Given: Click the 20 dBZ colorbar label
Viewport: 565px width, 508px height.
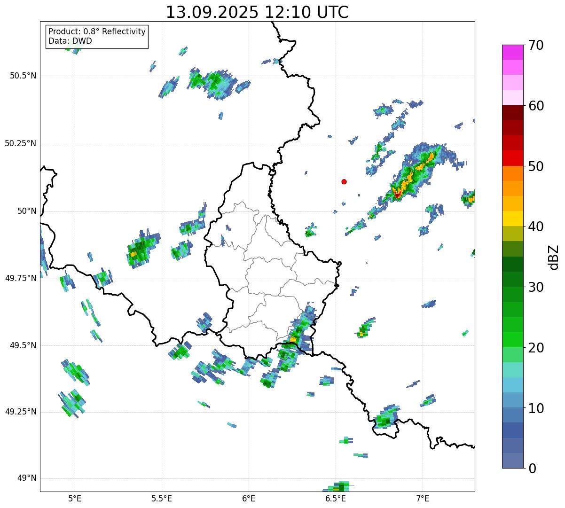Looking at the screenshot, I should [536, 348].
